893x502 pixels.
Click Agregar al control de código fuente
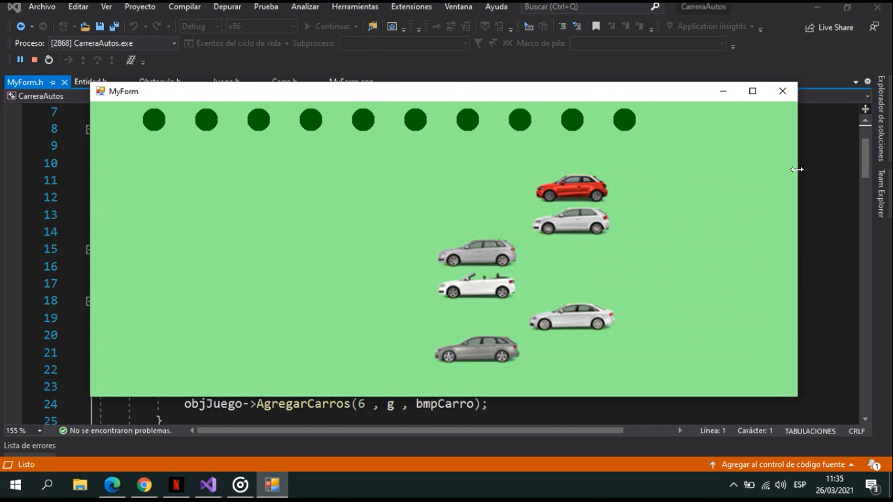click(782, 465)
